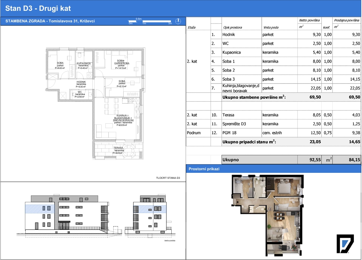Click the D7 company logo

(345, 244)
